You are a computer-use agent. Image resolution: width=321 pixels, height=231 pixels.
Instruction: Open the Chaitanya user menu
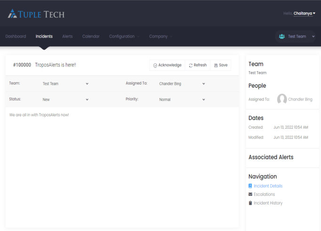(304, 14)
